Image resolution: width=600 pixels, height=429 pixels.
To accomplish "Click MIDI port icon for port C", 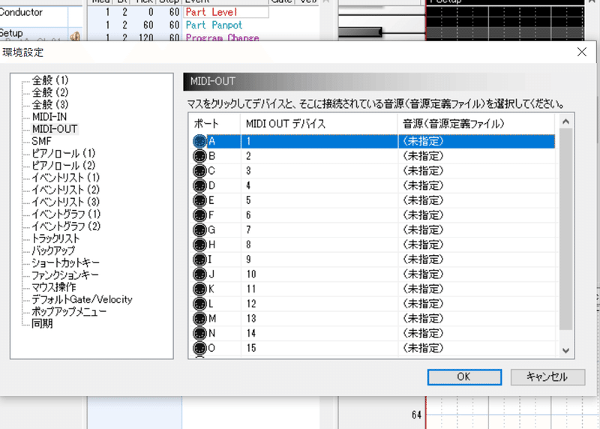I will (x=199, y=171).
